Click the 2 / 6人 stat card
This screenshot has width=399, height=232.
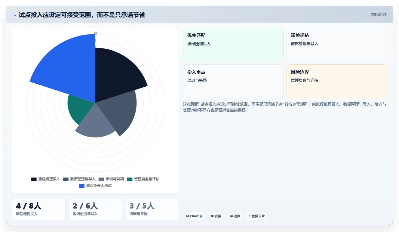coord(95,209)
